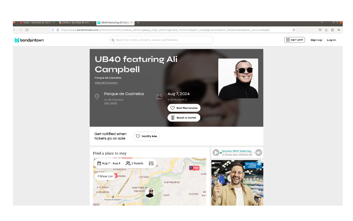The width and height of the screenshot is (353, 221).
Task: Click the View All Concerts link
Action: pos(106,83)
